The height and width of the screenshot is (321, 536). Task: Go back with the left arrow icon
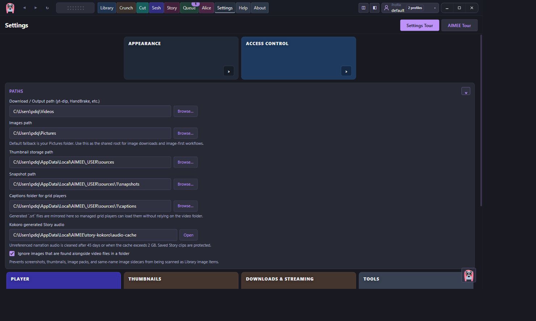[x=24, y=8]
